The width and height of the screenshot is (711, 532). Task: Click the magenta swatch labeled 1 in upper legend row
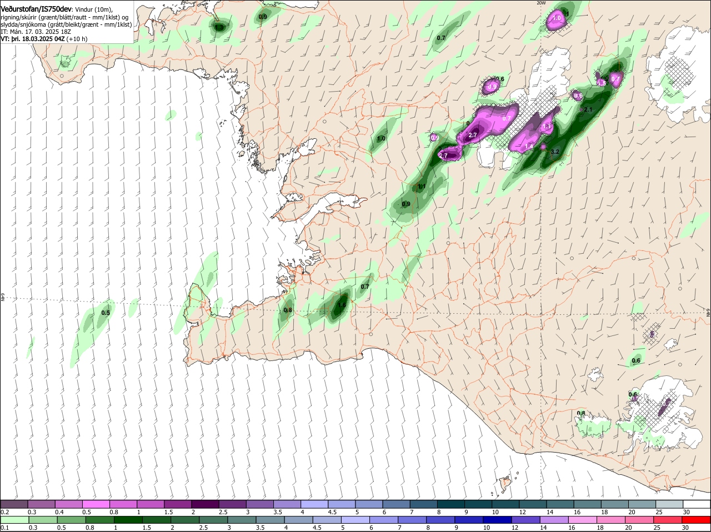(x=151, y=504)
